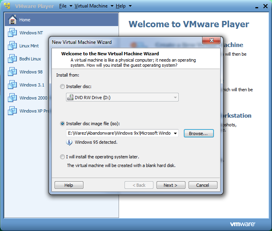Screen dimensions: 272x231
Task: Click into the ISO file path field
Action: point(119,133)
